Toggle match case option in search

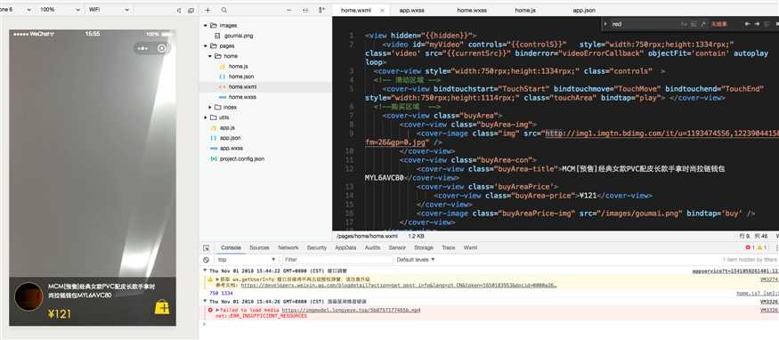[684, 24]
